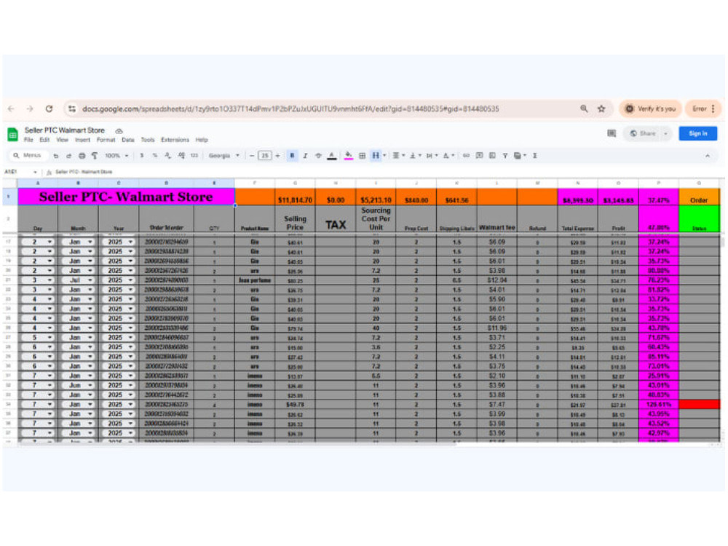The height and width of the screenshot is (546, 728).
Task: Open the functions sigma menu
Action: pos(535,156)
